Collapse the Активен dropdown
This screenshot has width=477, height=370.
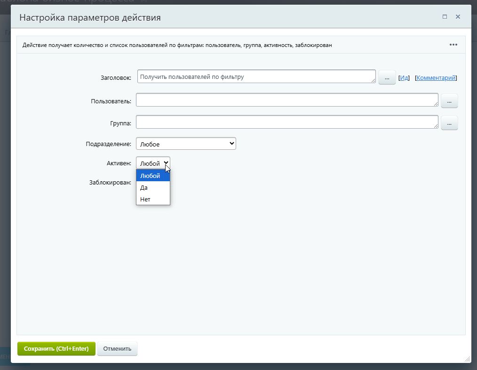pyautogui.click(x=153, y=163)
